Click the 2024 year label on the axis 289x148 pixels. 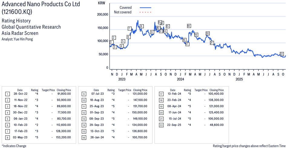point(180,79)
